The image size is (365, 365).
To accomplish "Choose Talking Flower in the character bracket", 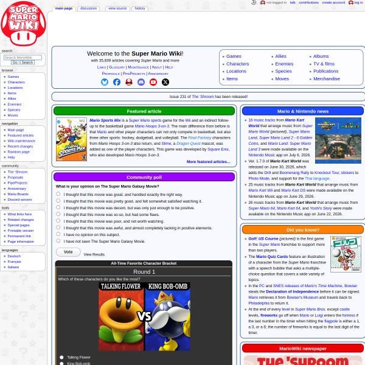I will click(x=61, y=357).
